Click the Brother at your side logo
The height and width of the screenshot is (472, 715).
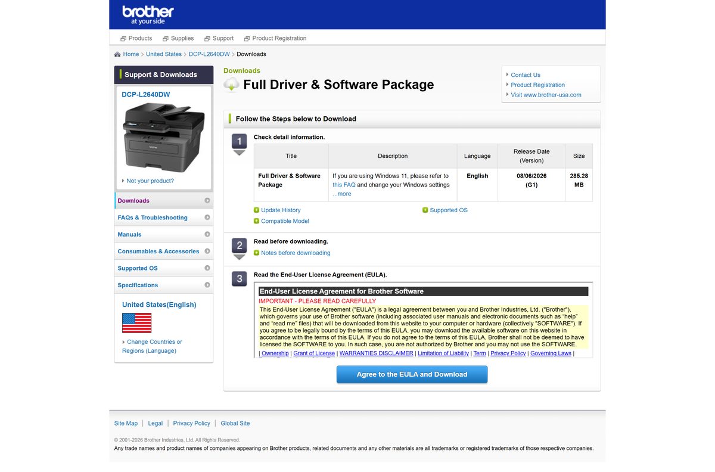[148, 15]
